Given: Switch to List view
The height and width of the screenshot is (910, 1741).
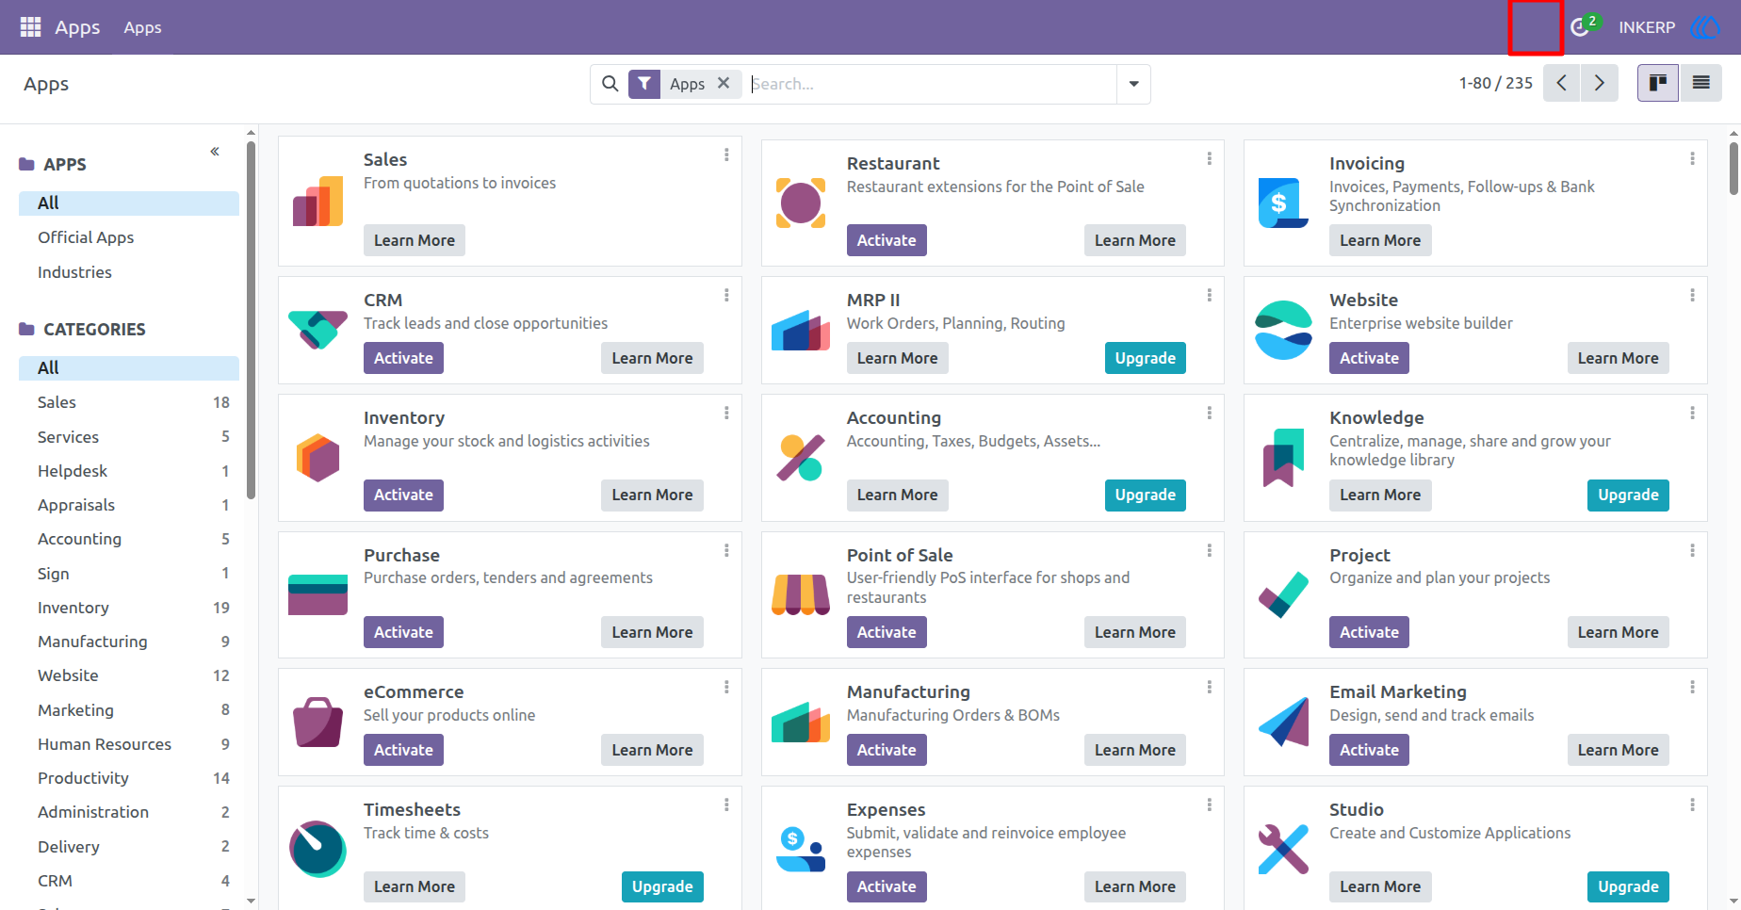Looking at the screenshot, I should (x=1700, y=83).
